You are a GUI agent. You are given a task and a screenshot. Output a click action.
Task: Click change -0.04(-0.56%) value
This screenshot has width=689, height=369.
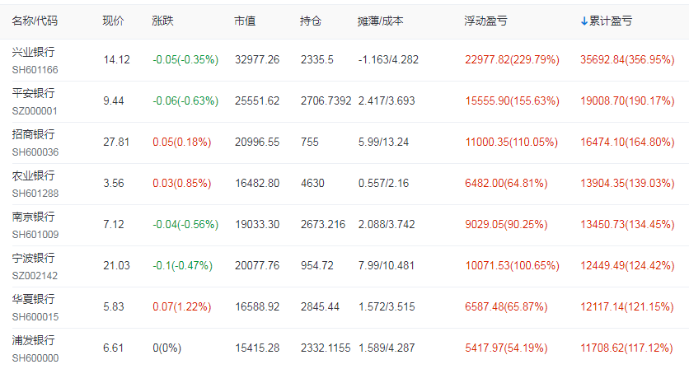[x=185, y=225]
